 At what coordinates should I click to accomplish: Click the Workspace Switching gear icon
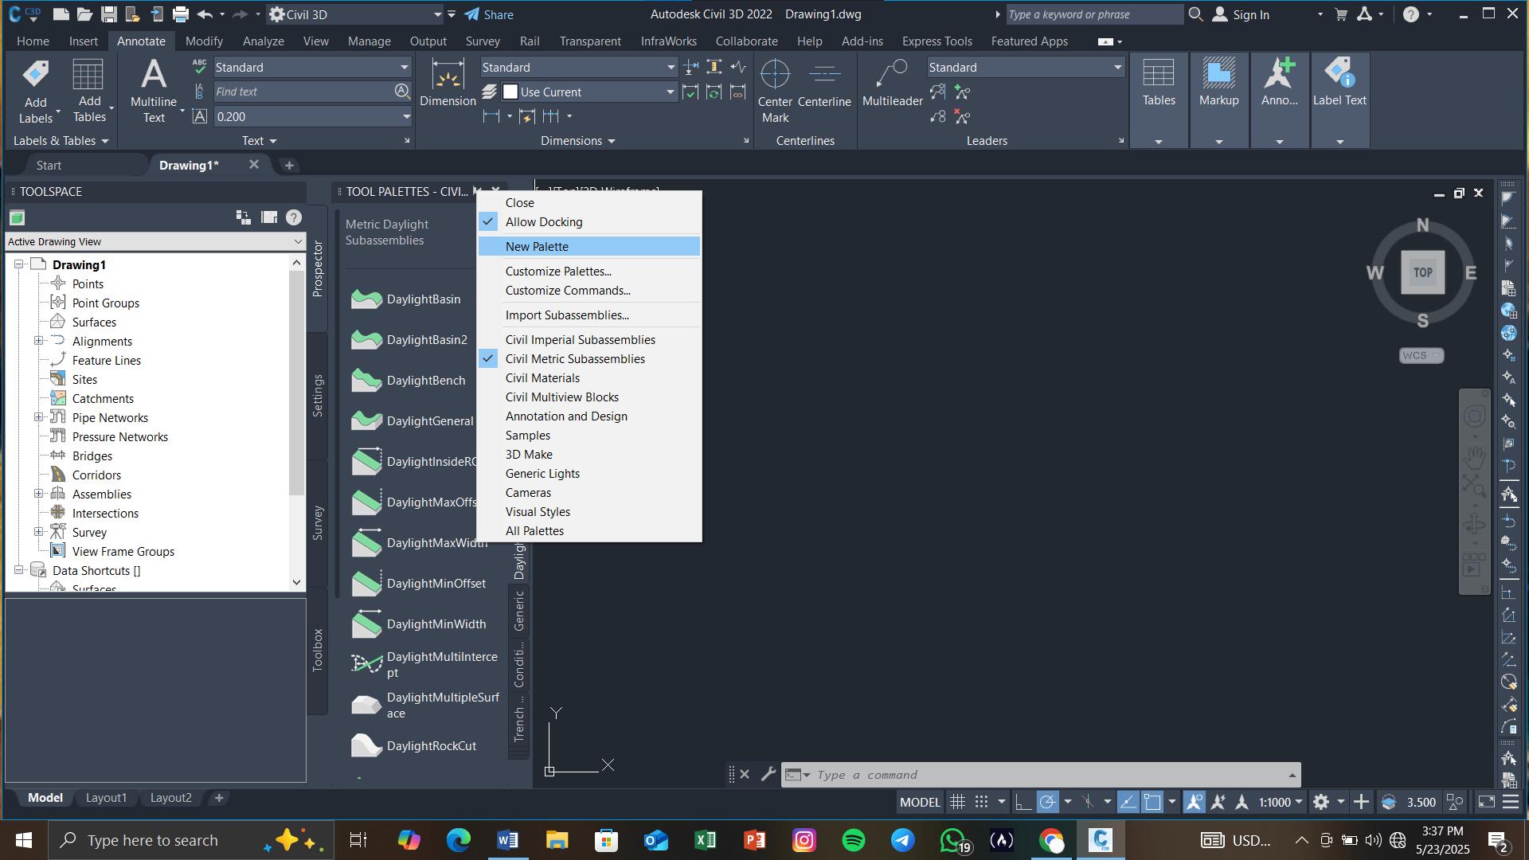pyautogui.click(x=1320, y=802)
